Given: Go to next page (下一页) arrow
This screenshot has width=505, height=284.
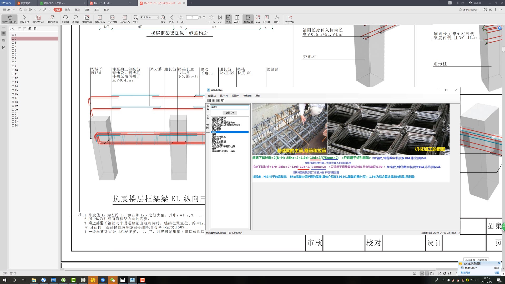Looking at the screenshot, I should (211, 19).
